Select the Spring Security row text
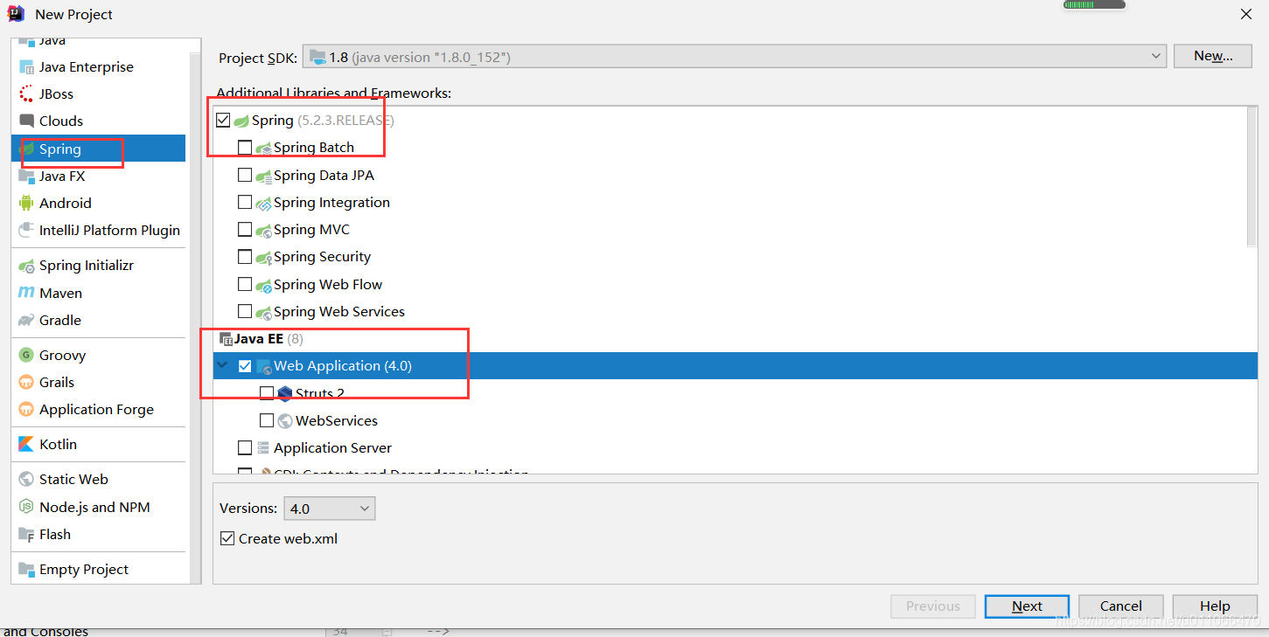 click(322, 257)
